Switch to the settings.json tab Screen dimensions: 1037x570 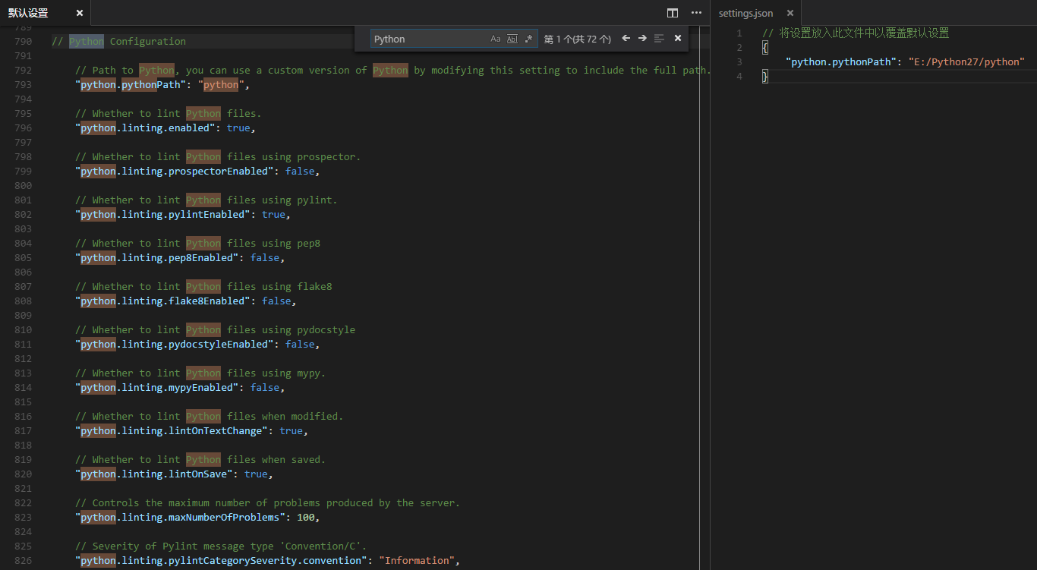[745, 13]
